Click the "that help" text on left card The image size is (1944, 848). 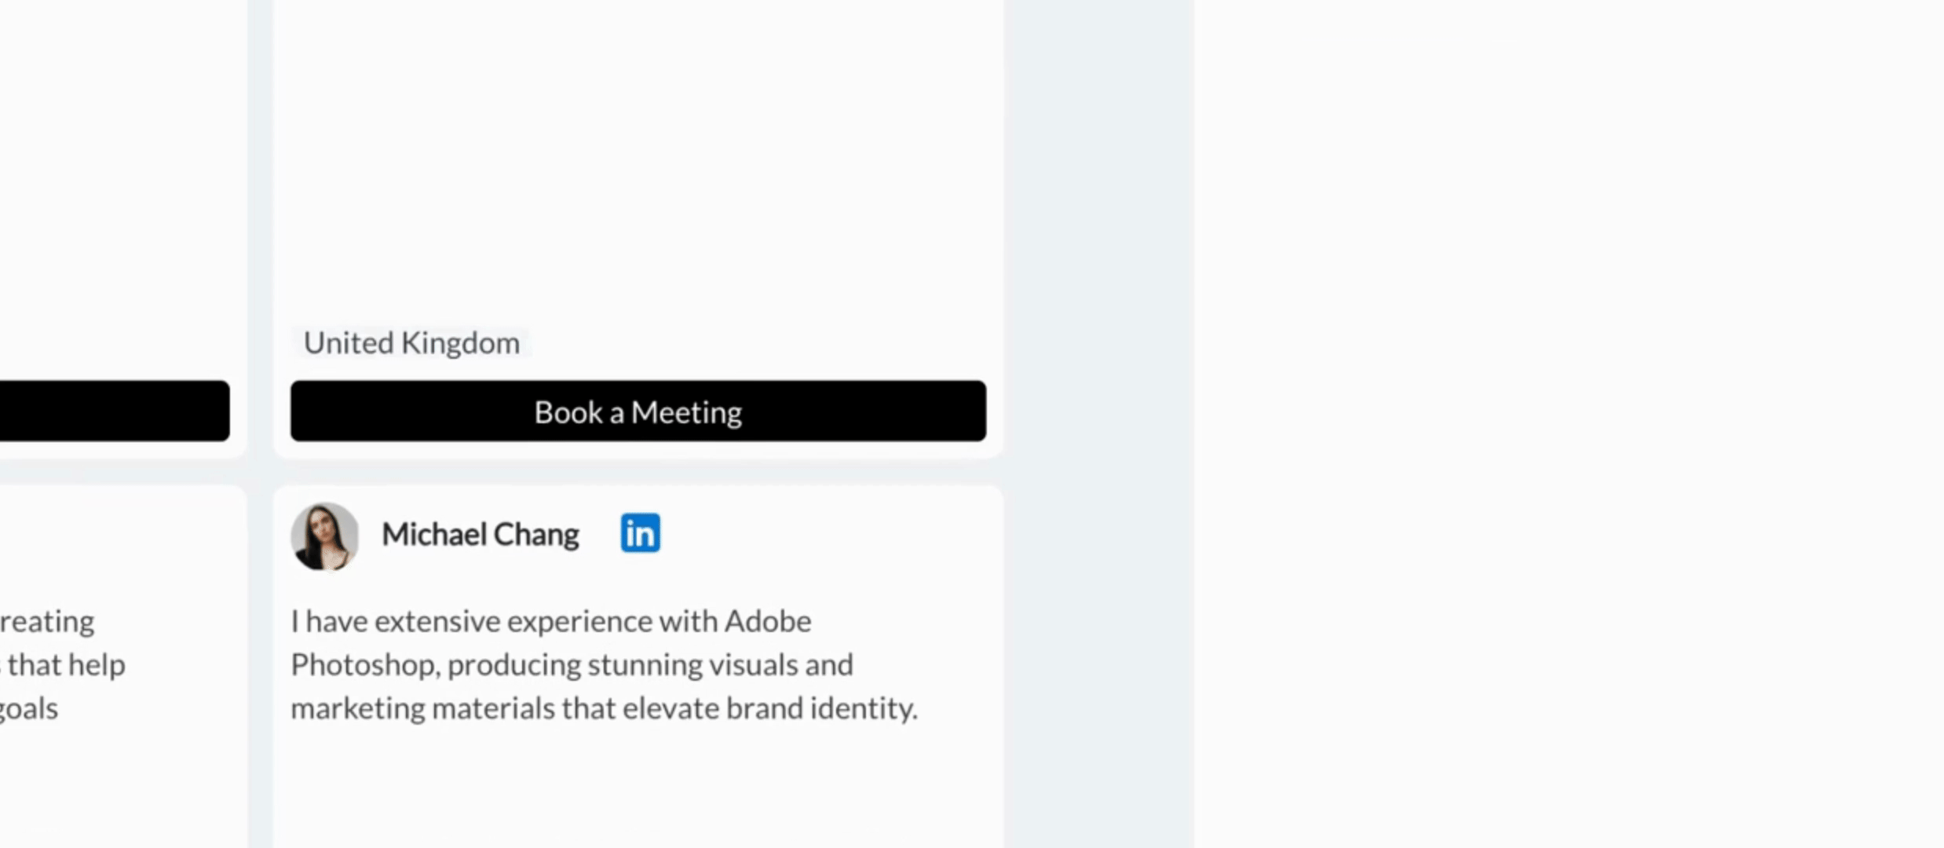[x=66, y=665]
